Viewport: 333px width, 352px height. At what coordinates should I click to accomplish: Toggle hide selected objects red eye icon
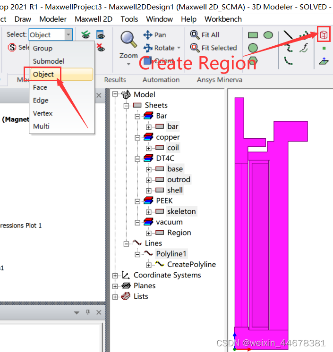click(101, 48)
